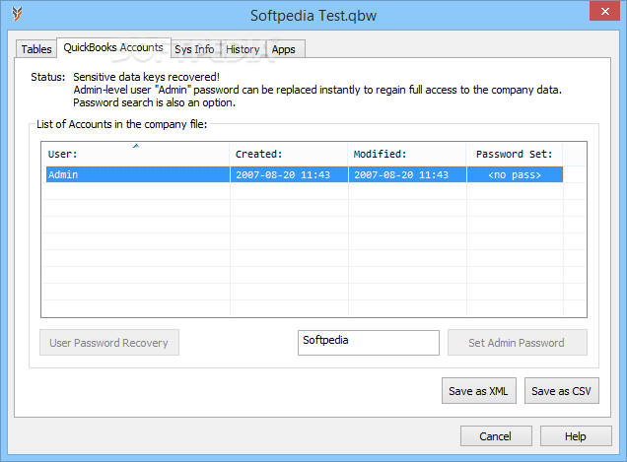This screenshot has width=627, height=462.
Task: Click the app logo icon in title bar
Action: point(17,14)
